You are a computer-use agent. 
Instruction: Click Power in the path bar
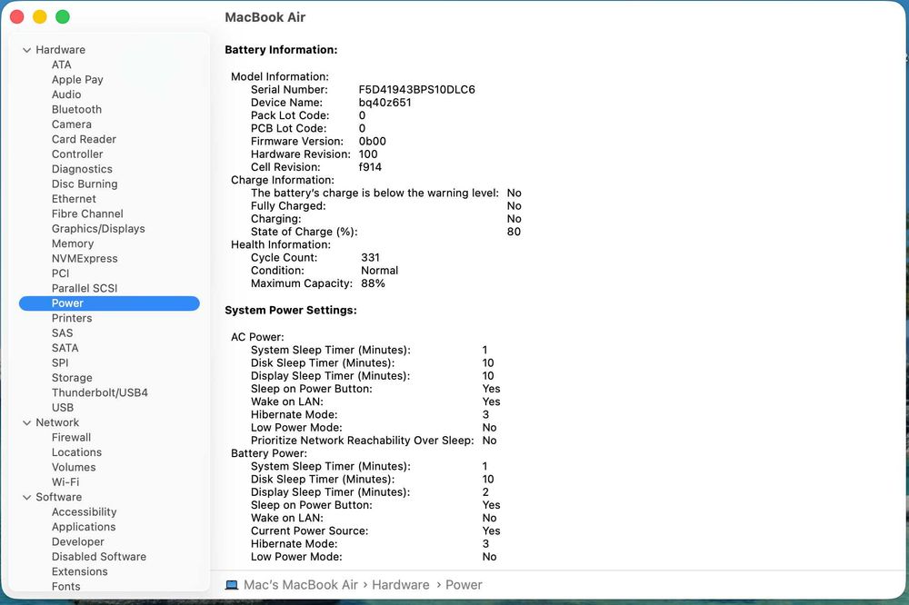tap(464, 585)
